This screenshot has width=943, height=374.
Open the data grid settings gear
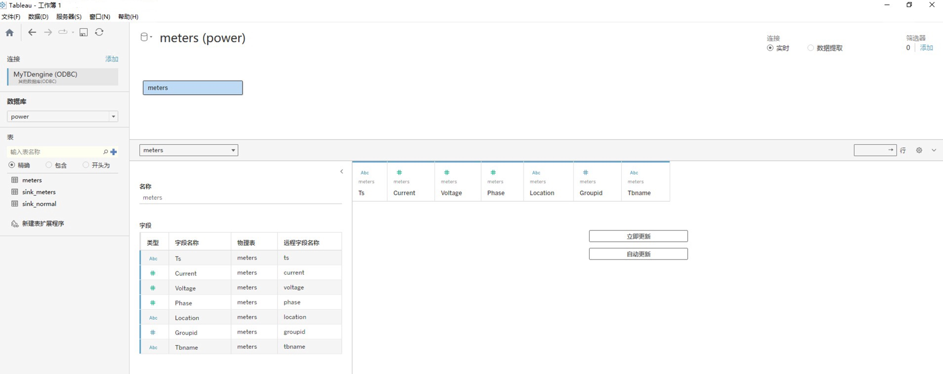919,150
